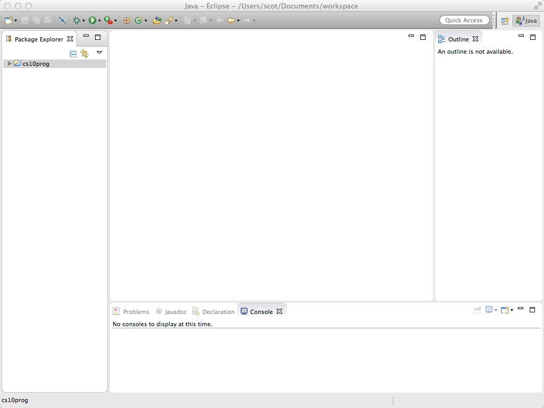Close the Package Explorer view

tap(70, 39)
